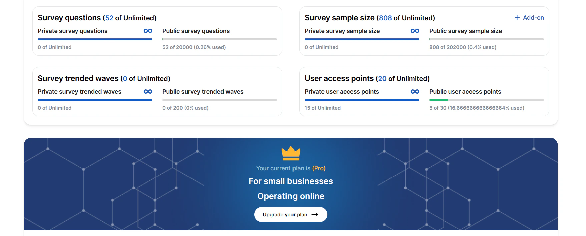Click the plus icon beside Add-on
The image size is (586, 236).
(x=517, y=17)
